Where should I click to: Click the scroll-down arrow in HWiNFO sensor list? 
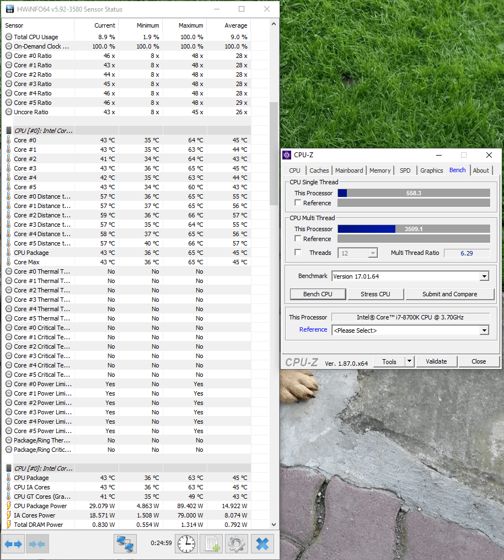[274, 525]
